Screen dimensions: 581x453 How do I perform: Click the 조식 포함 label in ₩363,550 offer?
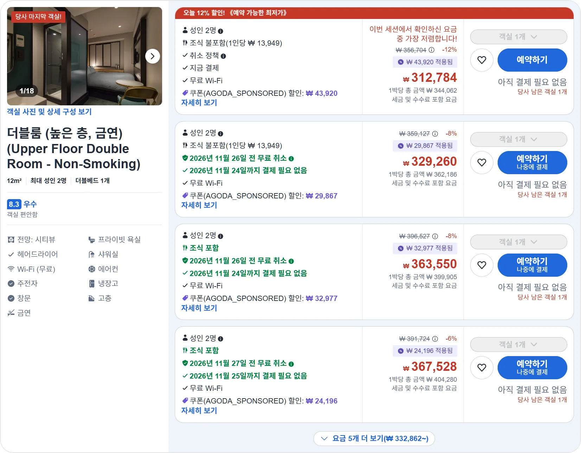[204, 248]
